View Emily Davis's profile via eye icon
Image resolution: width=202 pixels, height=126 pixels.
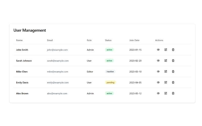(x=158, y=82)
